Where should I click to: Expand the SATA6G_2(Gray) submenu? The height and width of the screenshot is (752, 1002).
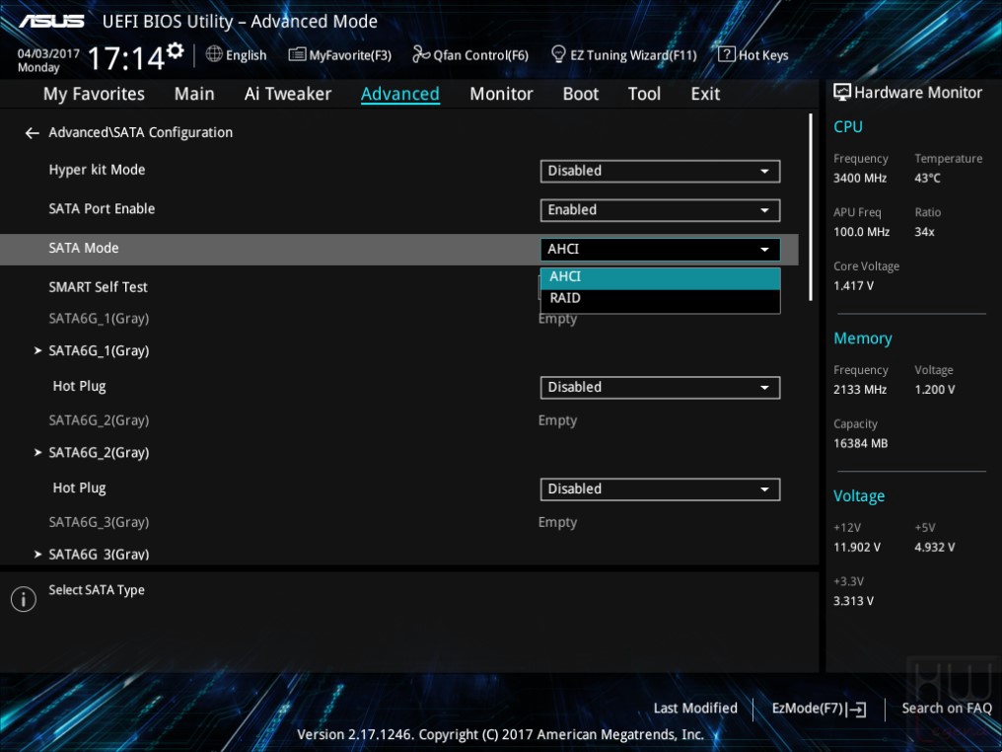tap(99, 453)
